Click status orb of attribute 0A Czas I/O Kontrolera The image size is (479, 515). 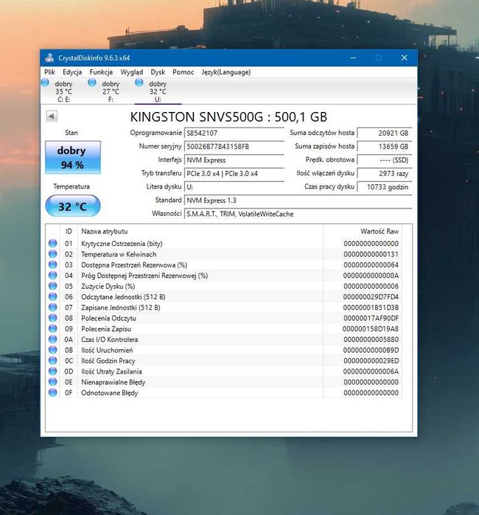(52, 340)
